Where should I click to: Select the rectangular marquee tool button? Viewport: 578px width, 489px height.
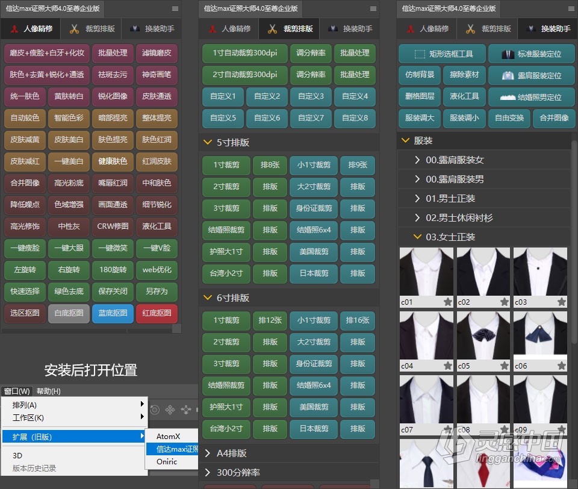(x=442, y=54)
